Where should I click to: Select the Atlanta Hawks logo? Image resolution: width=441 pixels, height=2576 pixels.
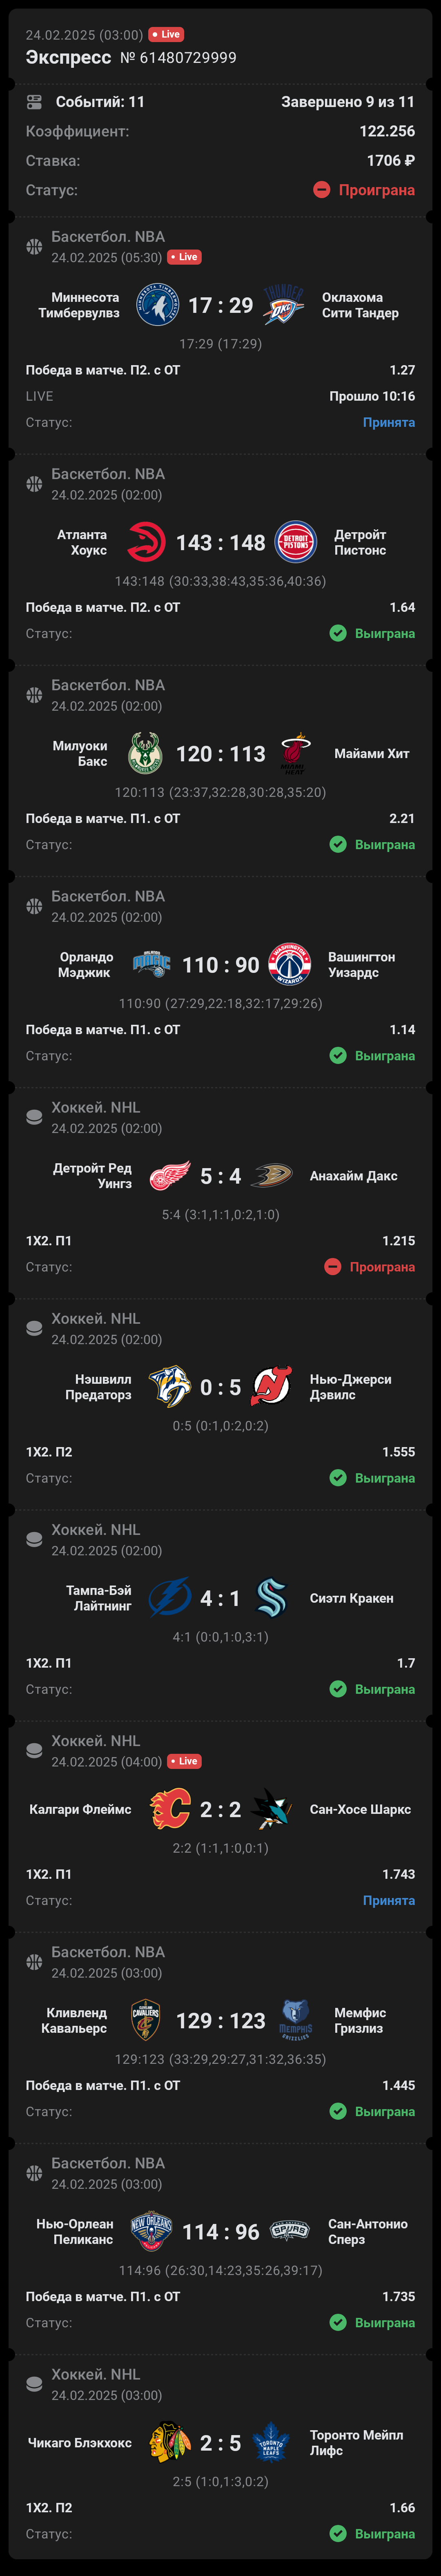coord(146,542)
